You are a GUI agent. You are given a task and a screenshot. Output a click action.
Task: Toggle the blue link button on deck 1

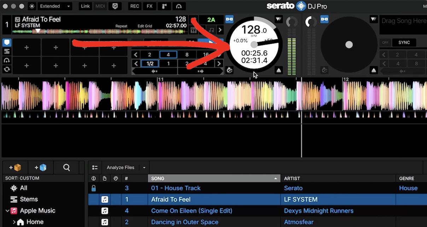(229, 19)
